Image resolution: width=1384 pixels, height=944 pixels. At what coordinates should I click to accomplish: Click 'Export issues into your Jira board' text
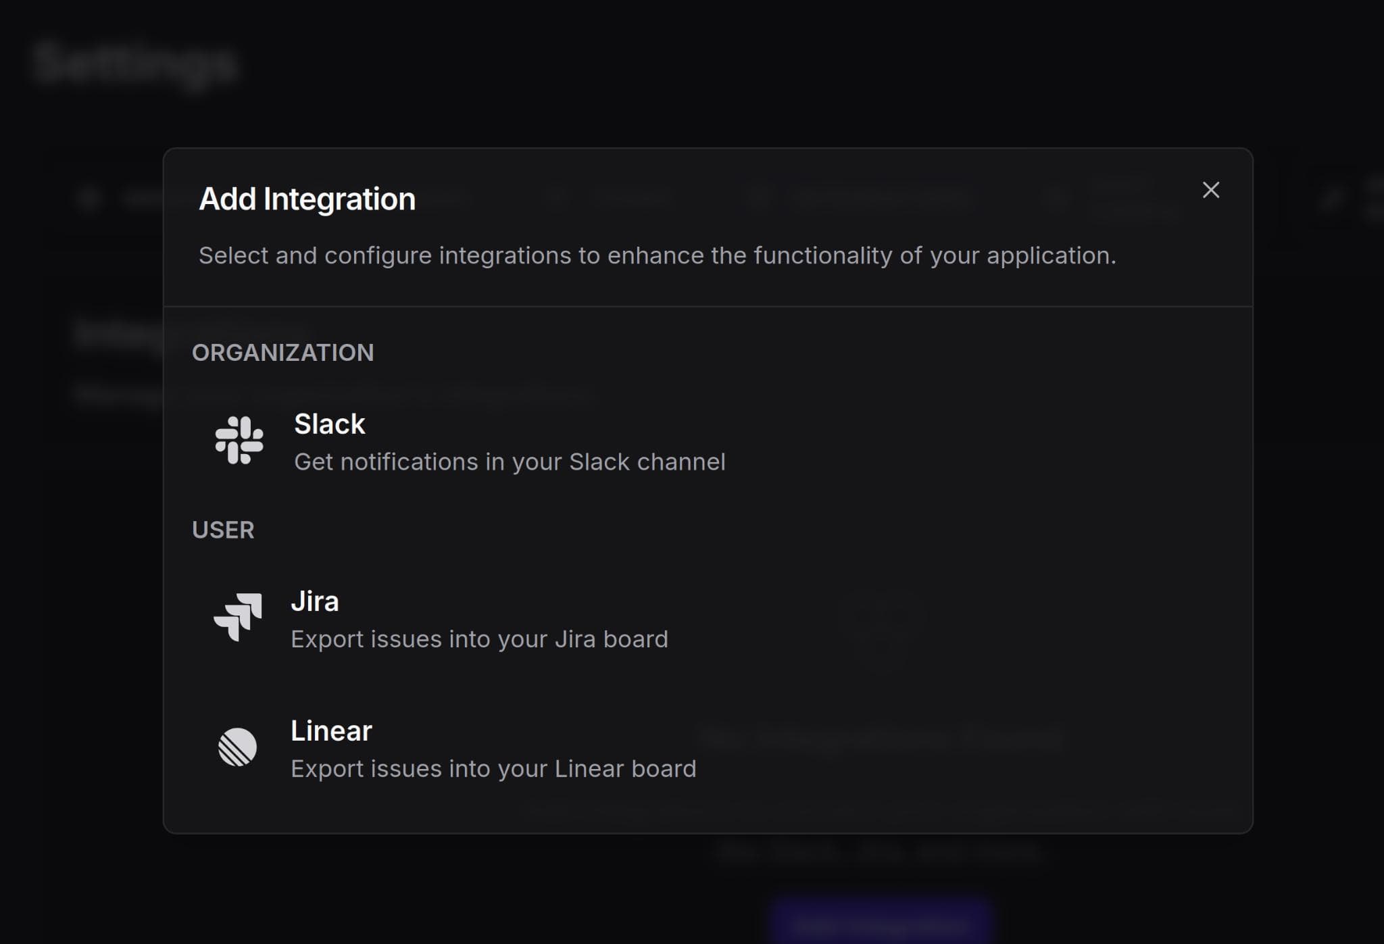[479, 639]
